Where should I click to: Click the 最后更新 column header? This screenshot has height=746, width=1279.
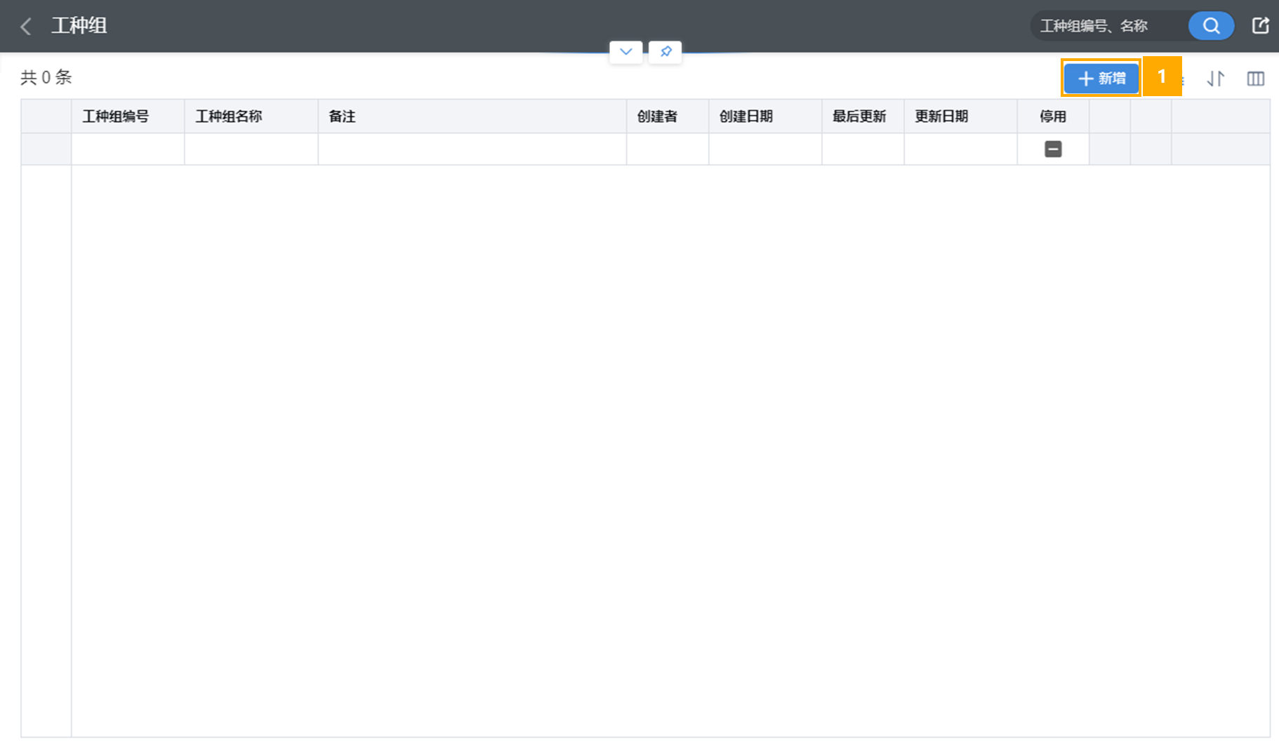[859, 116]
